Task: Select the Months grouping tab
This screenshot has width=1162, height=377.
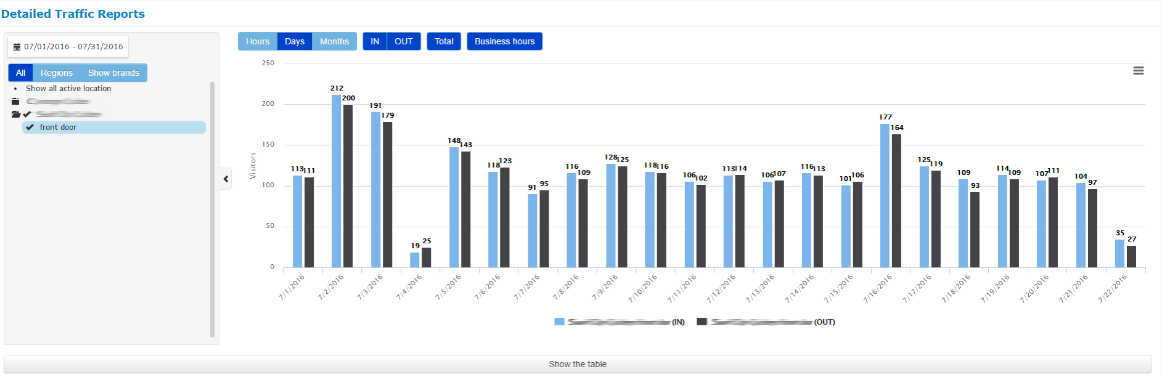Action: pos(334,41)
